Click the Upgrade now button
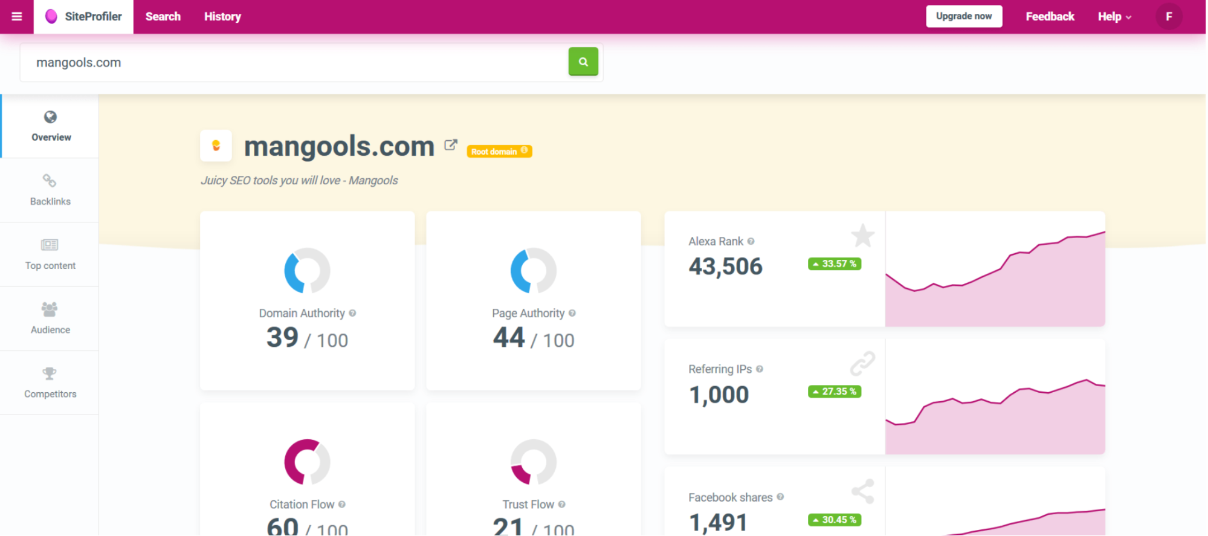This screenshot has height=536, width=1208. pos(963,16)
